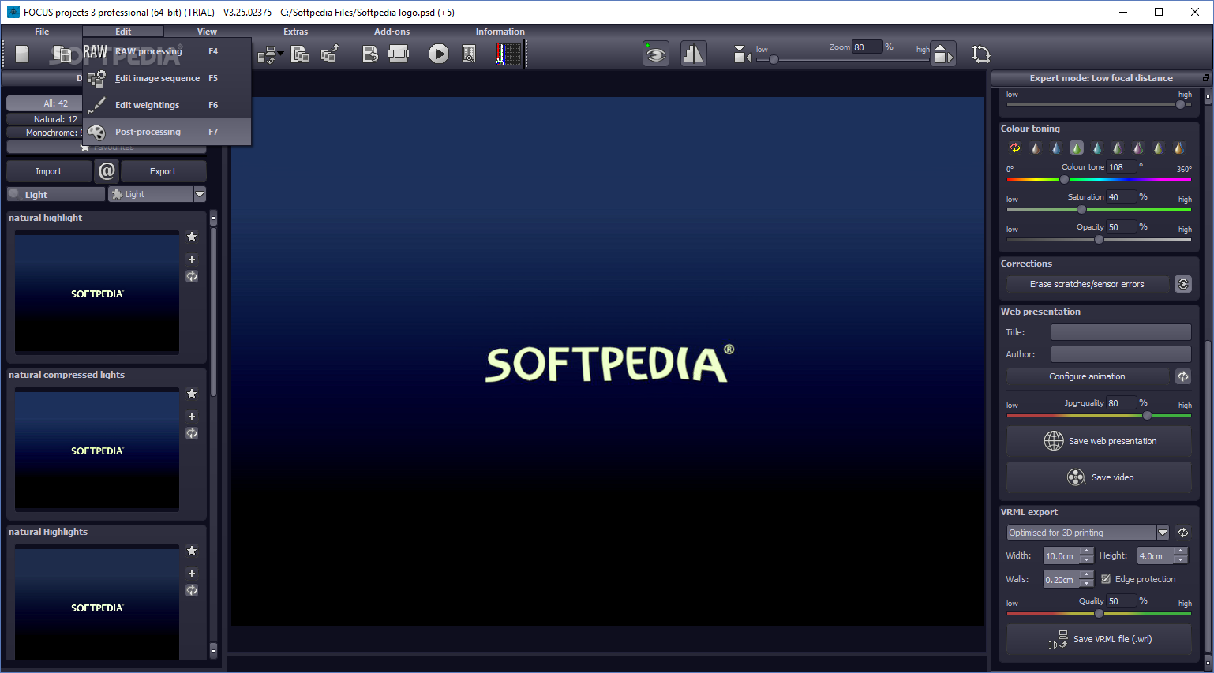The width and height of the screenshot is (1214, 673).
Task: Select the natural highlight preset thumbnail
Action: click(x=97, y=292)
